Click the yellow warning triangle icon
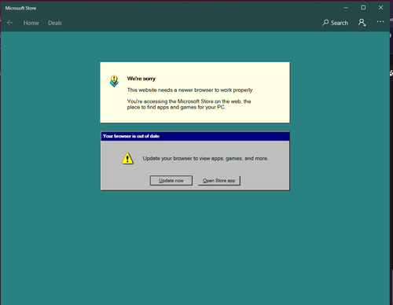 (127, 159)
